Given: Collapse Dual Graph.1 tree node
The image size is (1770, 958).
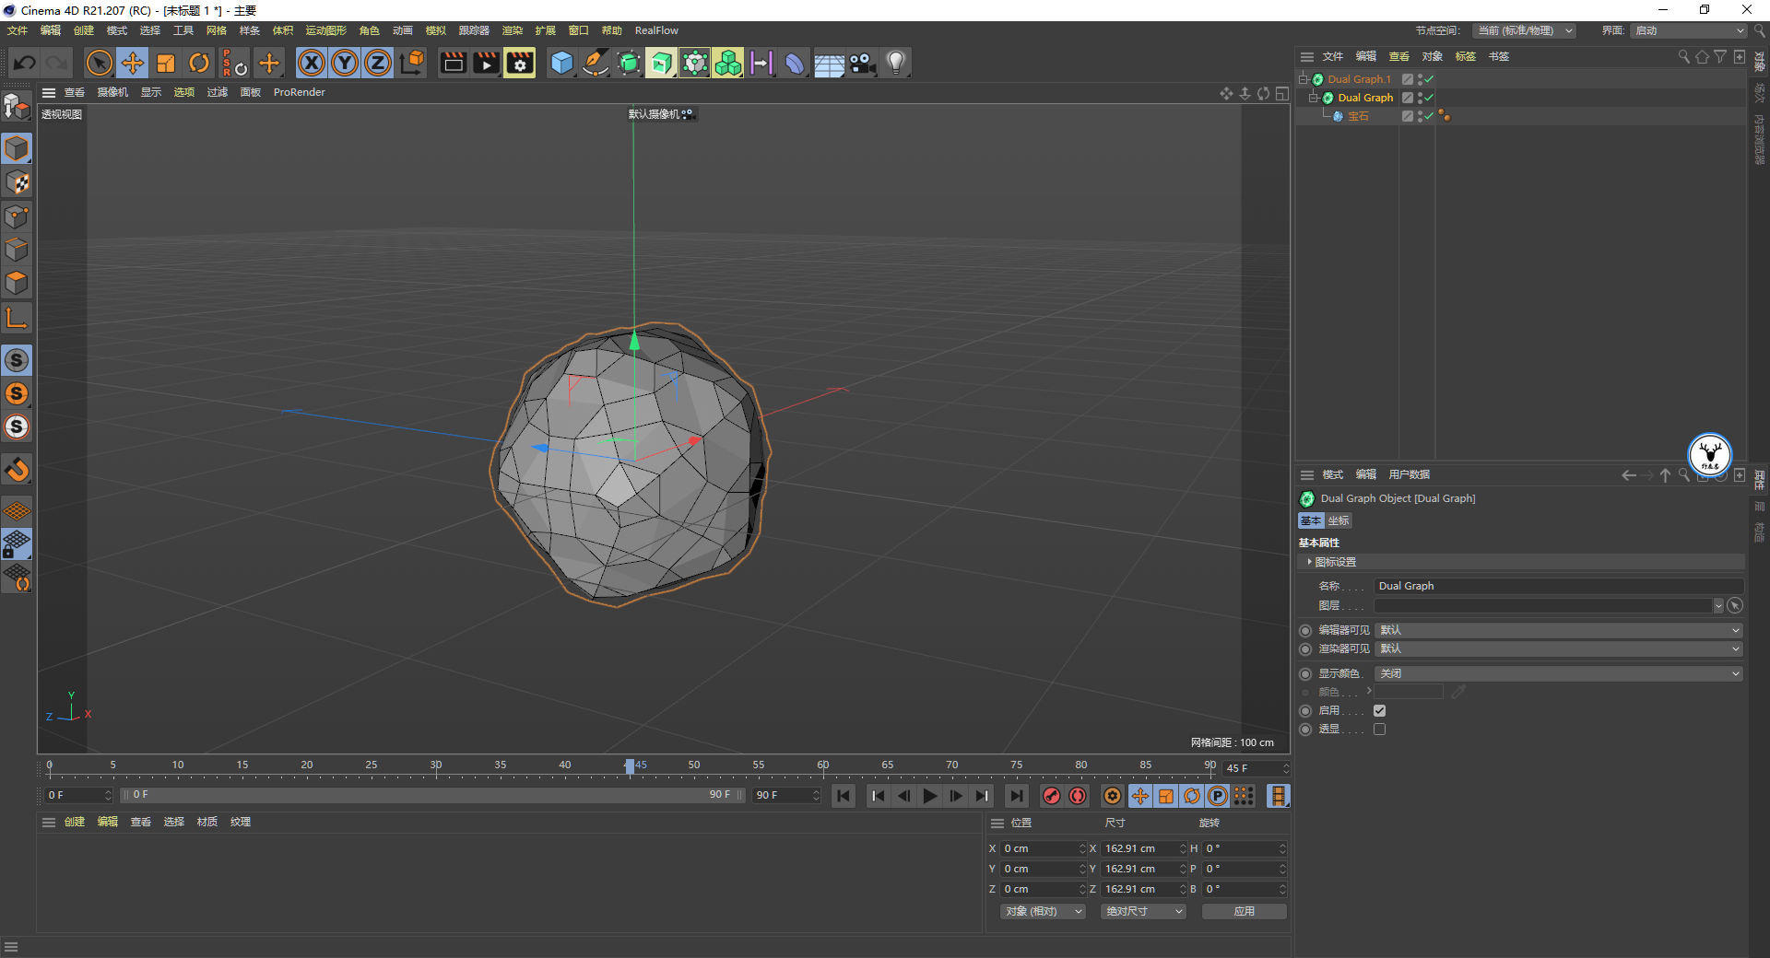Looking at the screenshot, I should tap(1304, 79).
